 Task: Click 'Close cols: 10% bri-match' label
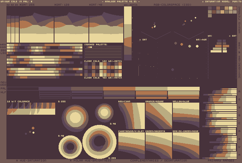[x=103, y=61]
